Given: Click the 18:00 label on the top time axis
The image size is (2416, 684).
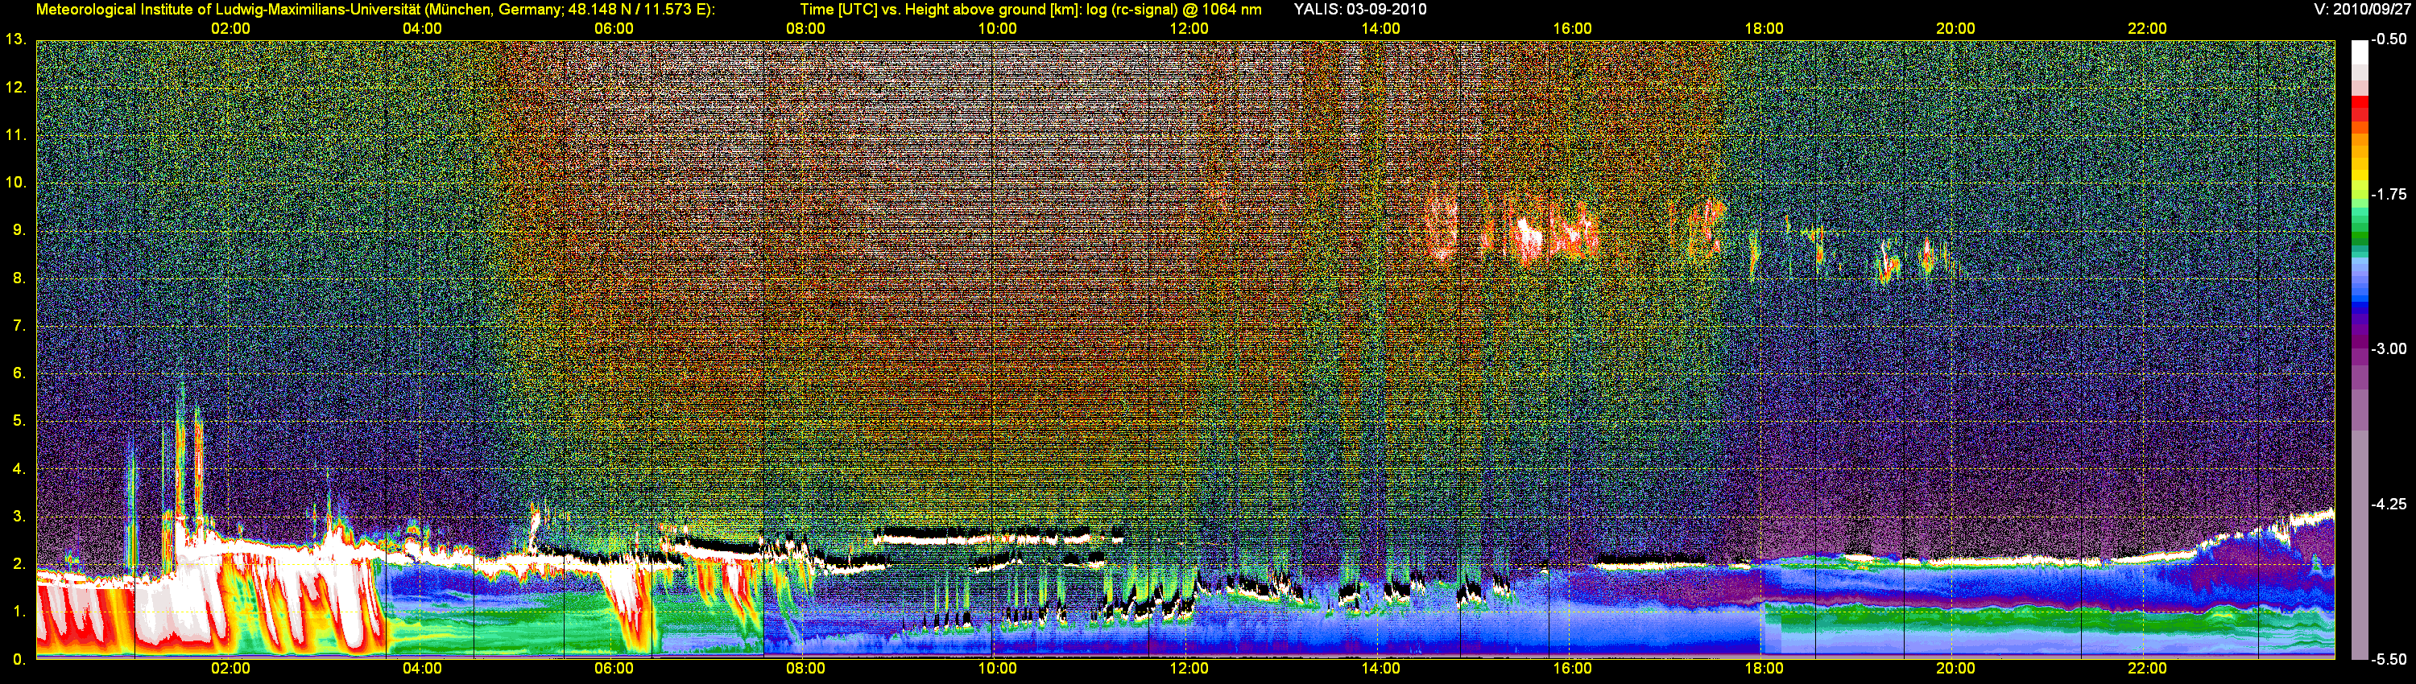Looking at the screenshot, I should point(1764,28).
